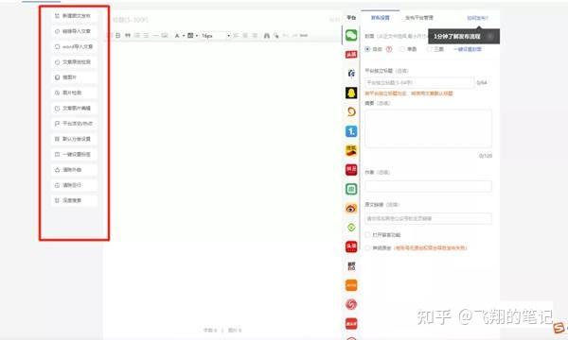Click the 一键设置封面 link
This screenshot has height=340, width=568.
(x=468, y=49)
